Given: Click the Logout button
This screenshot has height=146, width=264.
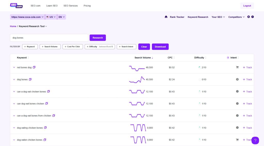Looking at the screenshot, I should [x=247, y=6].
